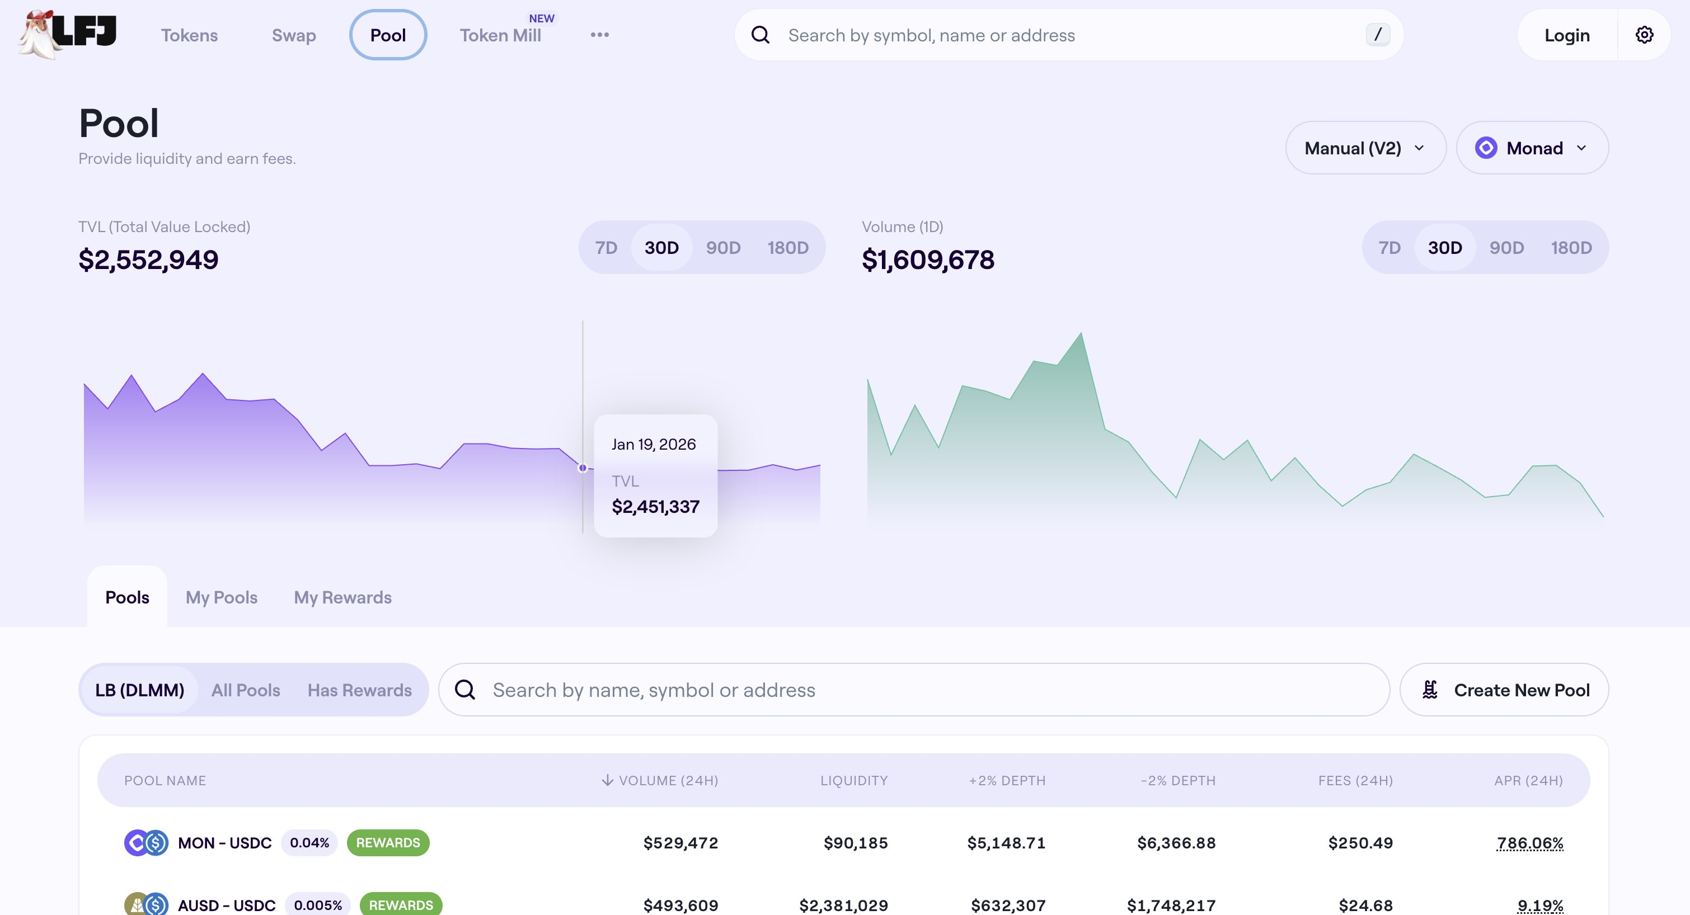1690x915 pixels.
Task: Open the settings gear icon
Action: (x=1644, y=35)
